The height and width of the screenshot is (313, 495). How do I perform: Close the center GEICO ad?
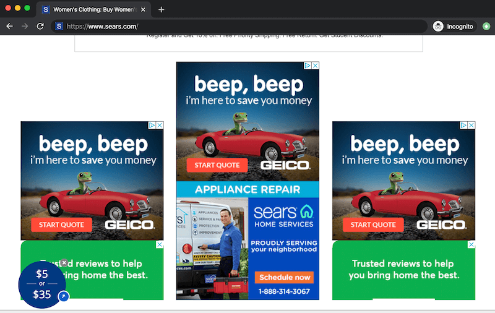pyautogui.click(x=315, y=66)
